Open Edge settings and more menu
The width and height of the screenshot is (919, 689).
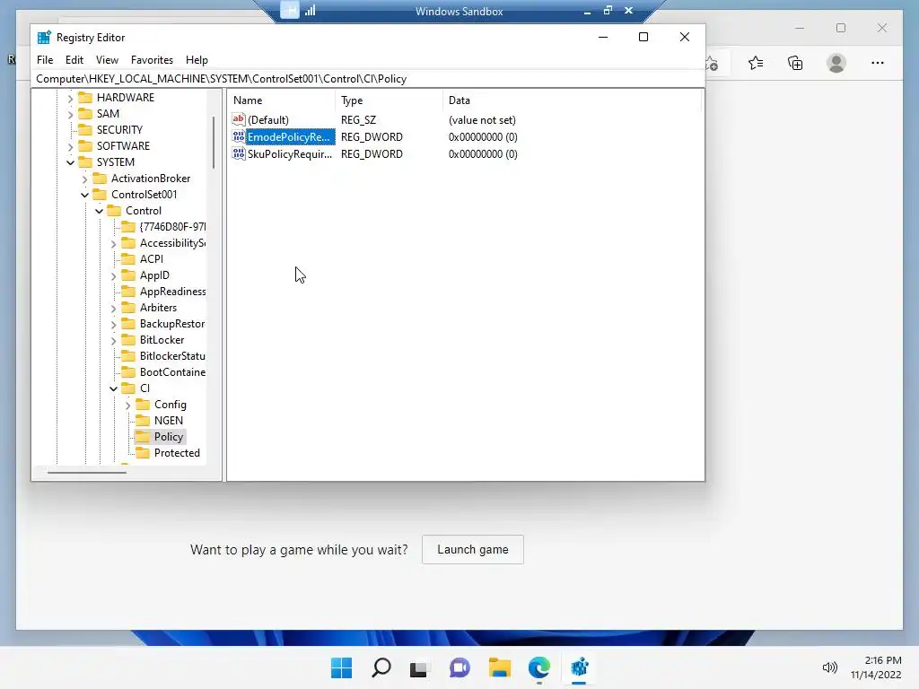pos(878,63)
